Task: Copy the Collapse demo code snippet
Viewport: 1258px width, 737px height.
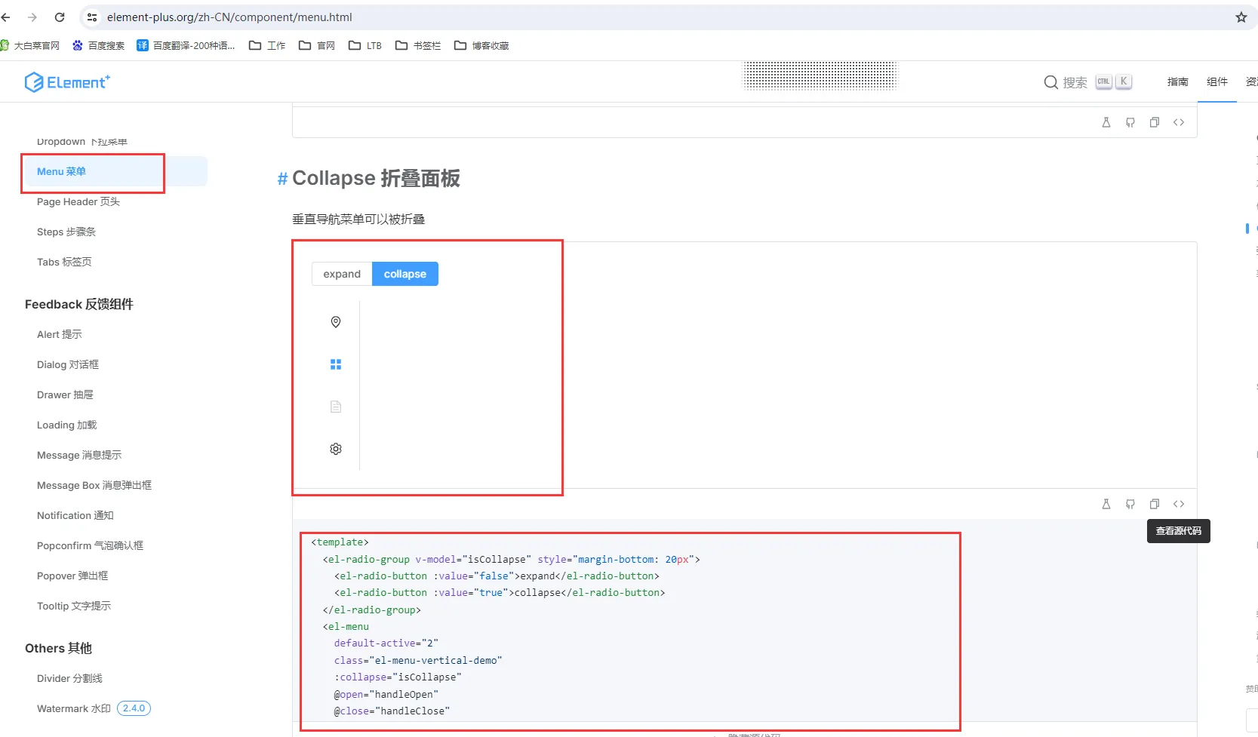Action: click(1155, 503)
